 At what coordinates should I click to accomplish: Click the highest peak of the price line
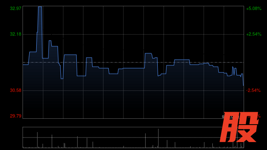coord(40,7)
